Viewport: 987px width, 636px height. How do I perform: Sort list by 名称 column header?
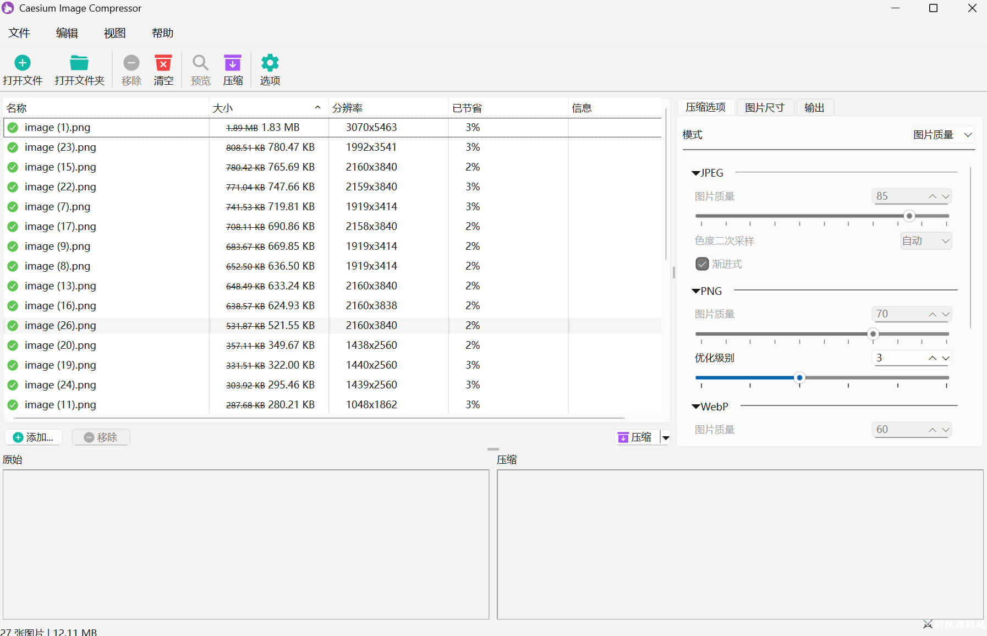106,108
